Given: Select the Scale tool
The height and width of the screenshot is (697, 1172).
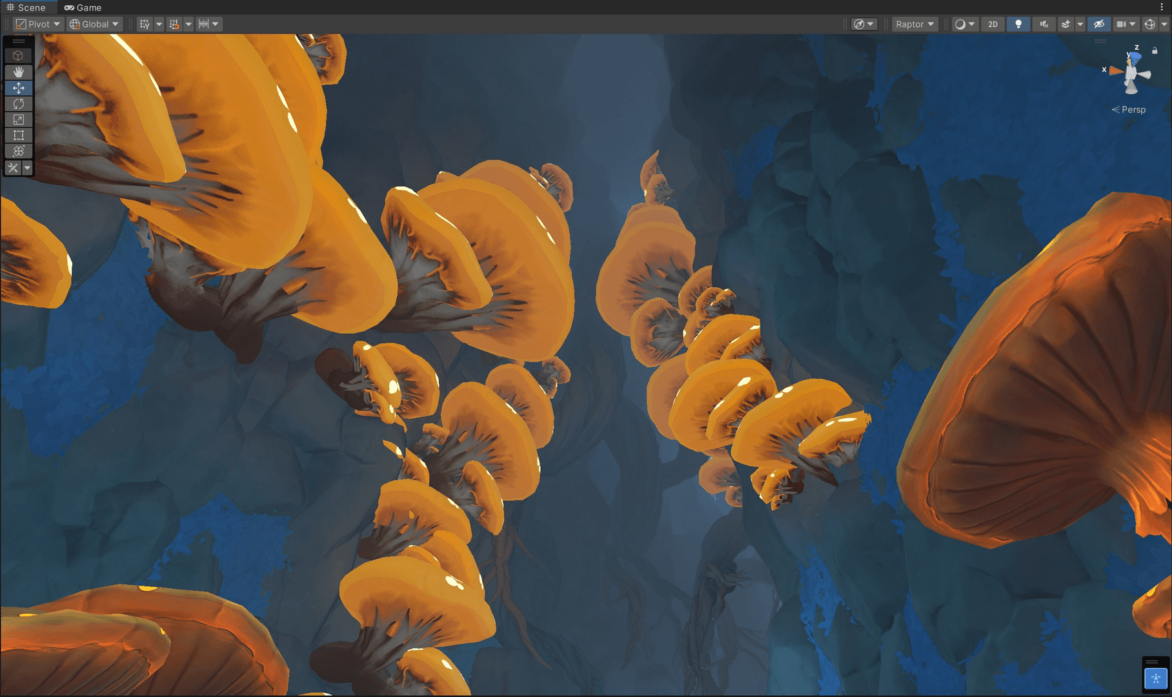Looking at the screenshot, I should 18,119.
